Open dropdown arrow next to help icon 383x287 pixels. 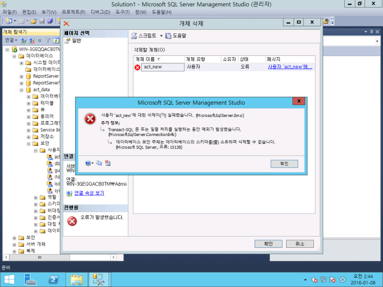point(93,163)
